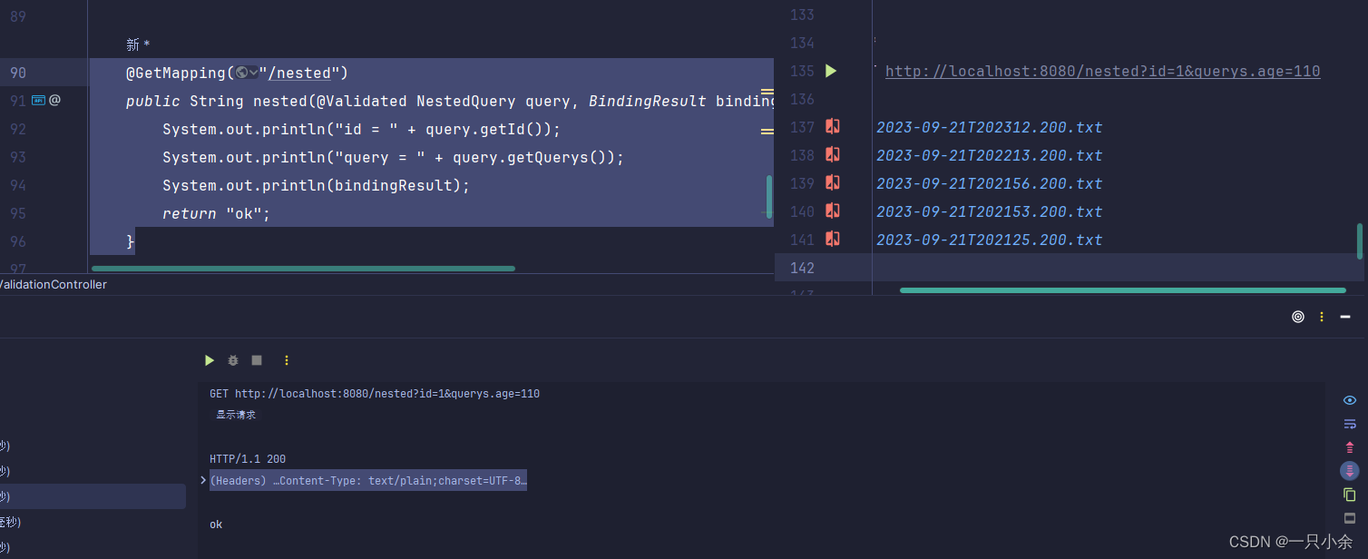Image resolution: width=1368 pixels, height=559 pixels.
Task: Click scroll-to-top arrow icon in response panel
Action: [x=1349, y=447]
